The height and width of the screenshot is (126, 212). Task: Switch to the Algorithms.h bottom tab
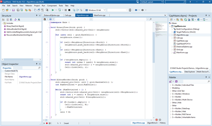tap(152, 123)
